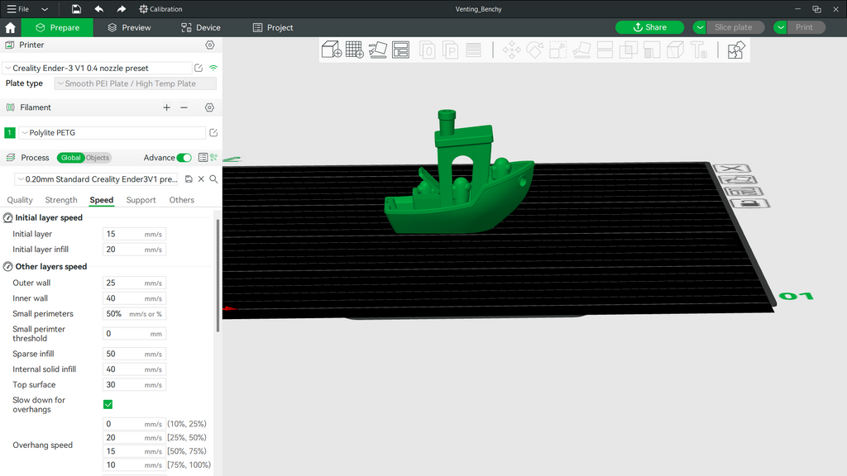Select the Cut tool icon
The image size is (847, 476).
[x=605, y=50]
